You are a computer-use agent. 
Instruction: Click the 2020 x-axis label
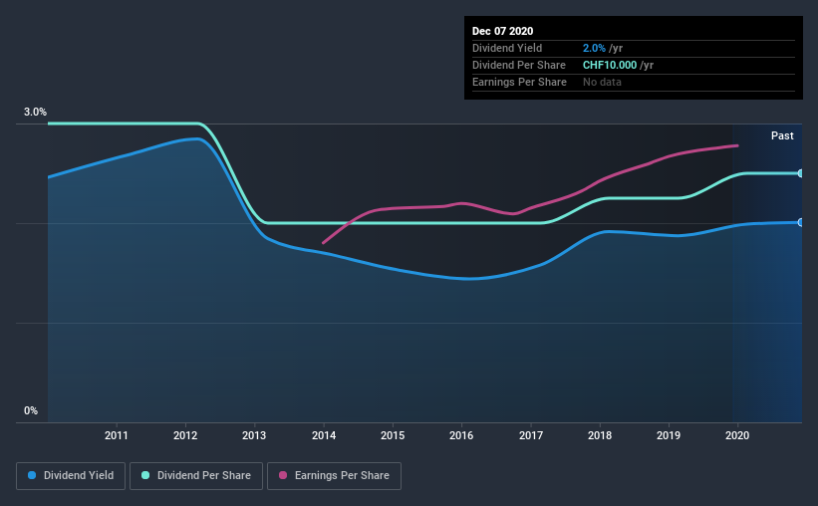[737, 435]
